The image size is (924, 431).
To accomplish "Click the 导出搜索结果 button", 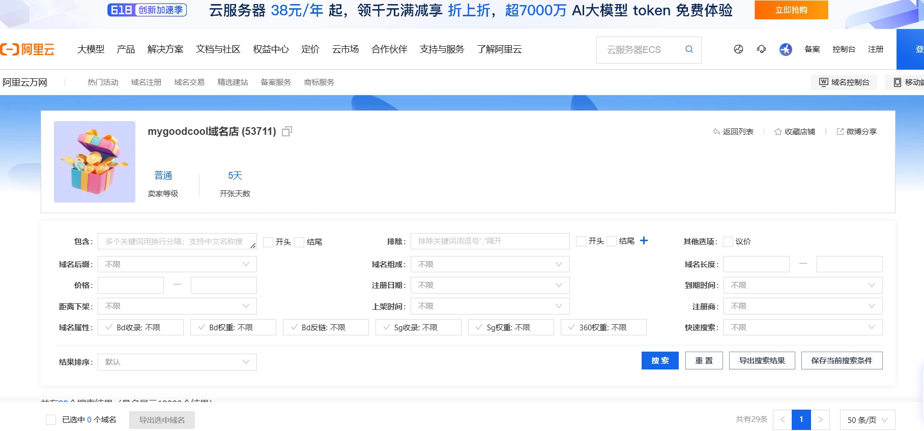I will click(x=762, y=361).
